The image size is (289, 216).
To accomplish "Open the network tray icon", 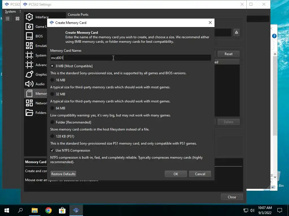I will click(246, 210).
